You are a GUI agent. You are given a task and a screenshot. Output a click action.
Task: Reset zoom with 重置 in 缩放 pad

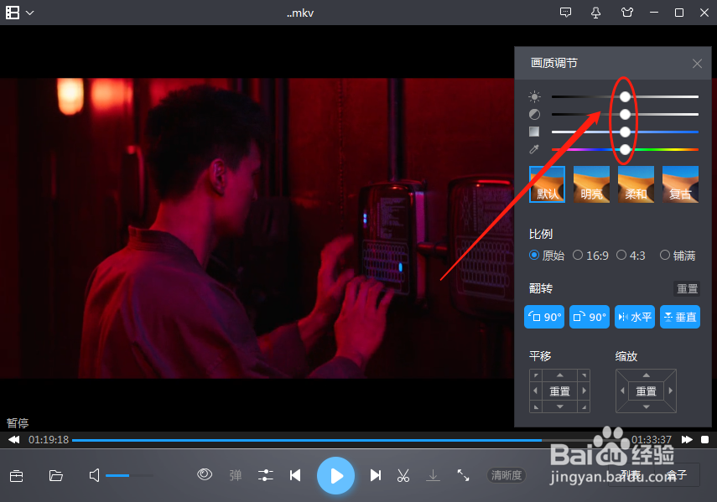pyautogui.click(x=646, y=391)
